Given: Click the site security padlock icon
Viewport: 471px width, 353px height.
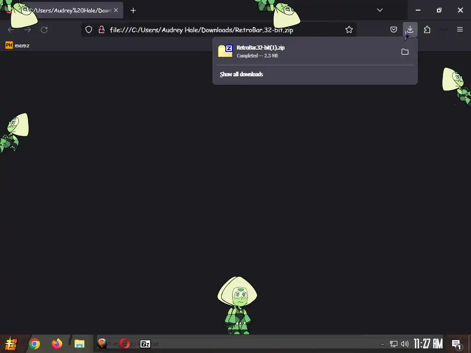Looking at the screenshot, I should [x=102, y=29].
